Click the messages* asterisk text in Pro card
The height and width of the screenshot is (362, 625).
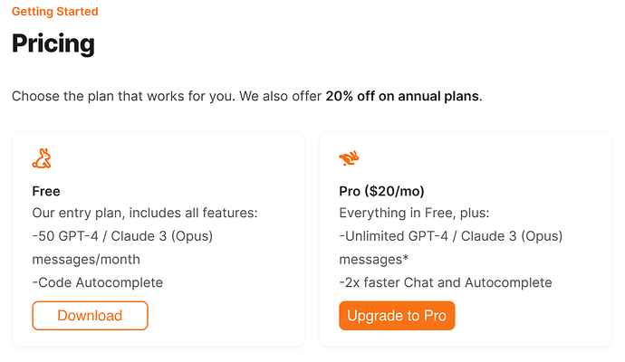coord(374,259)
